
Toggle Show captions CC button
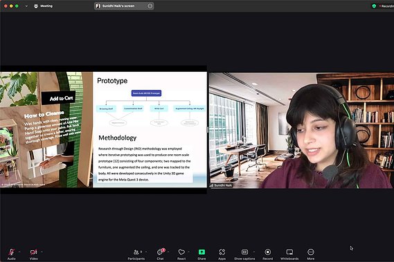pyautogui.click(x=244, y=252)
